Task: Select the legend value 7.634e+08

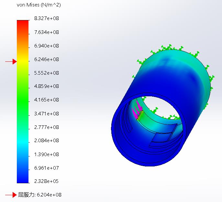Action: coord(47,32)
